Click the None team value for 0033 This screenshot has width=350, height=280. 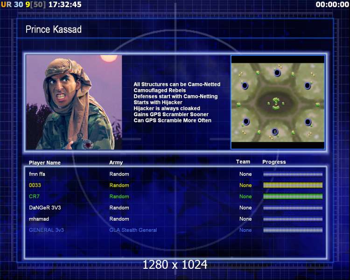pos(245,185)
